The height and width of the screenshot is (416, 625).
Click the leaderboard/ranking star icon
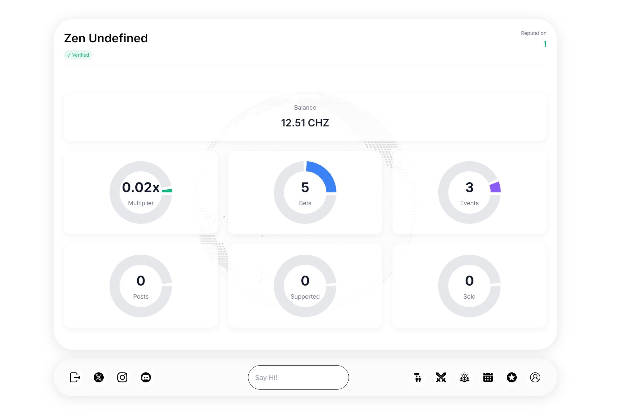(511, 377)
